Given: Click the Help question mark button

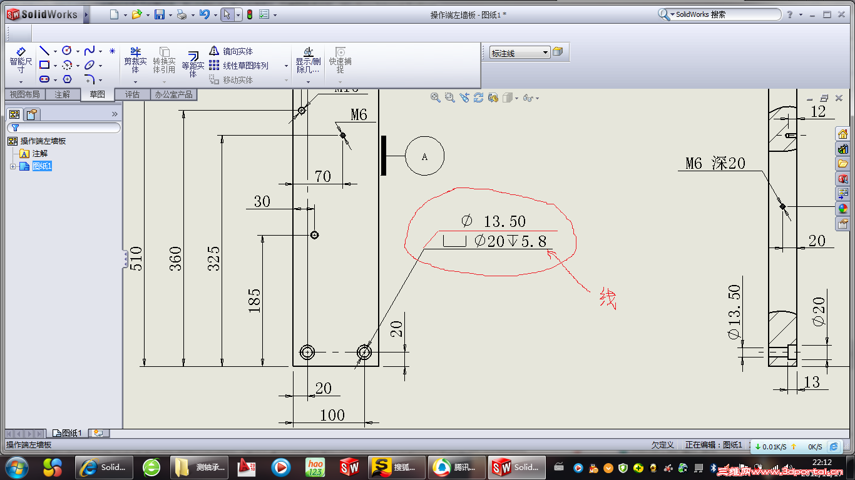Looking at the screenshot, I should point(790,14).
